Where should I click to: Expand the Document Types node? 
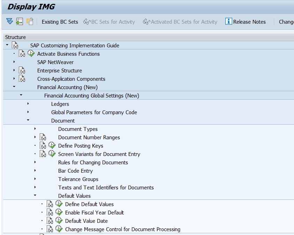click(x=35, y=128)
